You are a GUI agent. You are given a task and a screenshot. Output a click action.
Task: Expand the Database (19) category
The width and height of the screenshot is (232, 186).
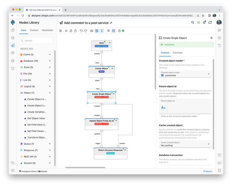[x=36, y=61]
